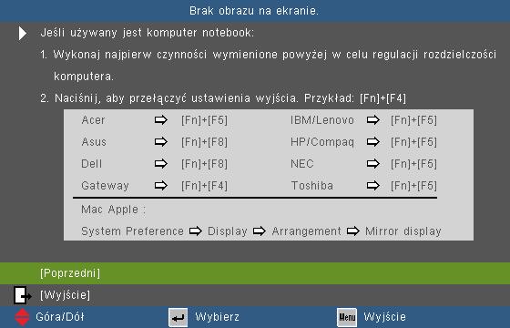Click the arrow icon next to Toshiba
510x328 pixels.
click(x=372, y=186)
